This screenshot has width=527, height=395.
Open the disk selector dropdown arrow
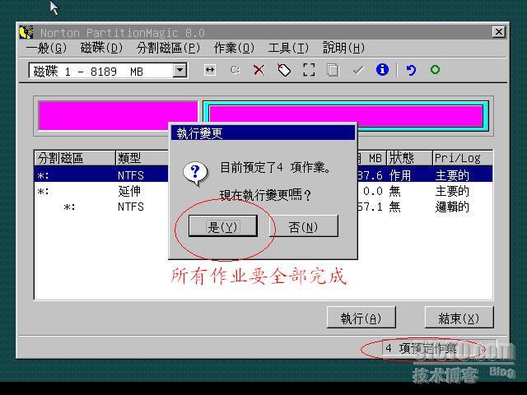pos(180,71)
